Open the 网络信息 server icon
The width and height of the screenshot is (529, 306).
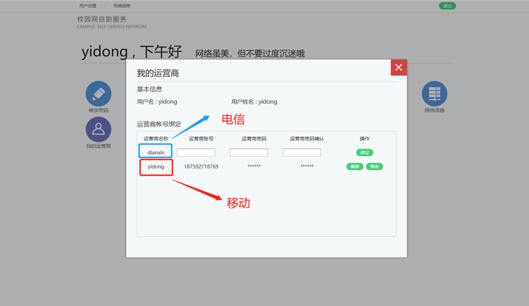[x=434, y=94]
